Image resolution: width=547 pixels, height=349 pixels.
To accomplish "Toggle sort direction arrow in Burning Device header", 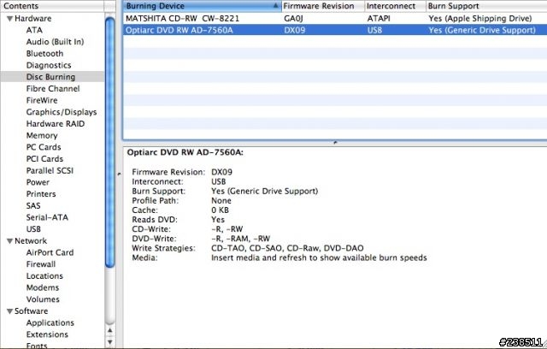I will tap(275, 6).
